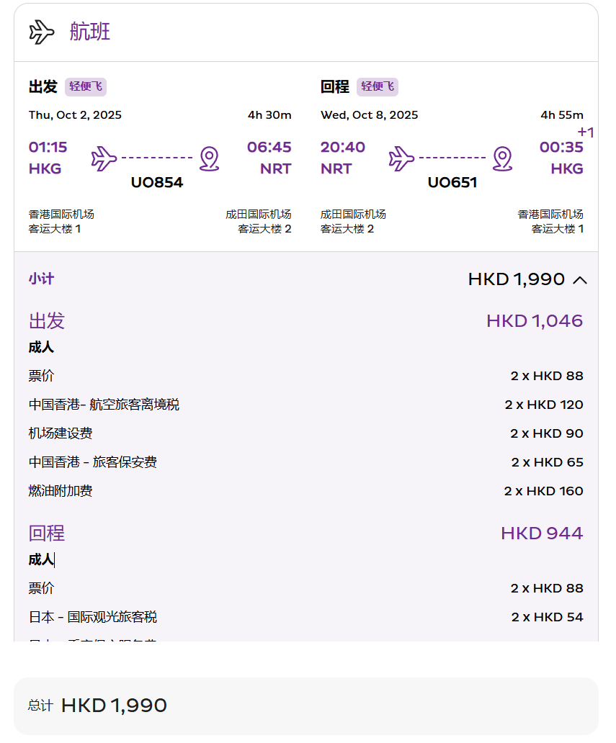The height and width of the screenshot is (743, 616).
Task: Click the 20:40 return departure time
Action: coord(343,148)
